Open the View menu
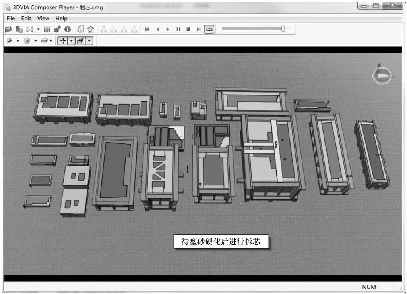This screenshot has width=407, height=294. coord(43,18)
